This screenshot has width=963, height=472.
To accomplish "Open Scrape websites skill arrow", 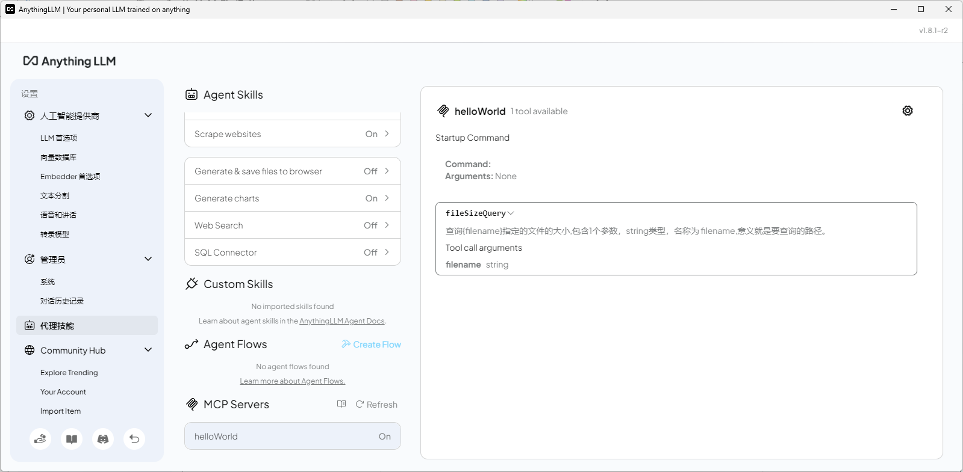I will pos(387,133).
